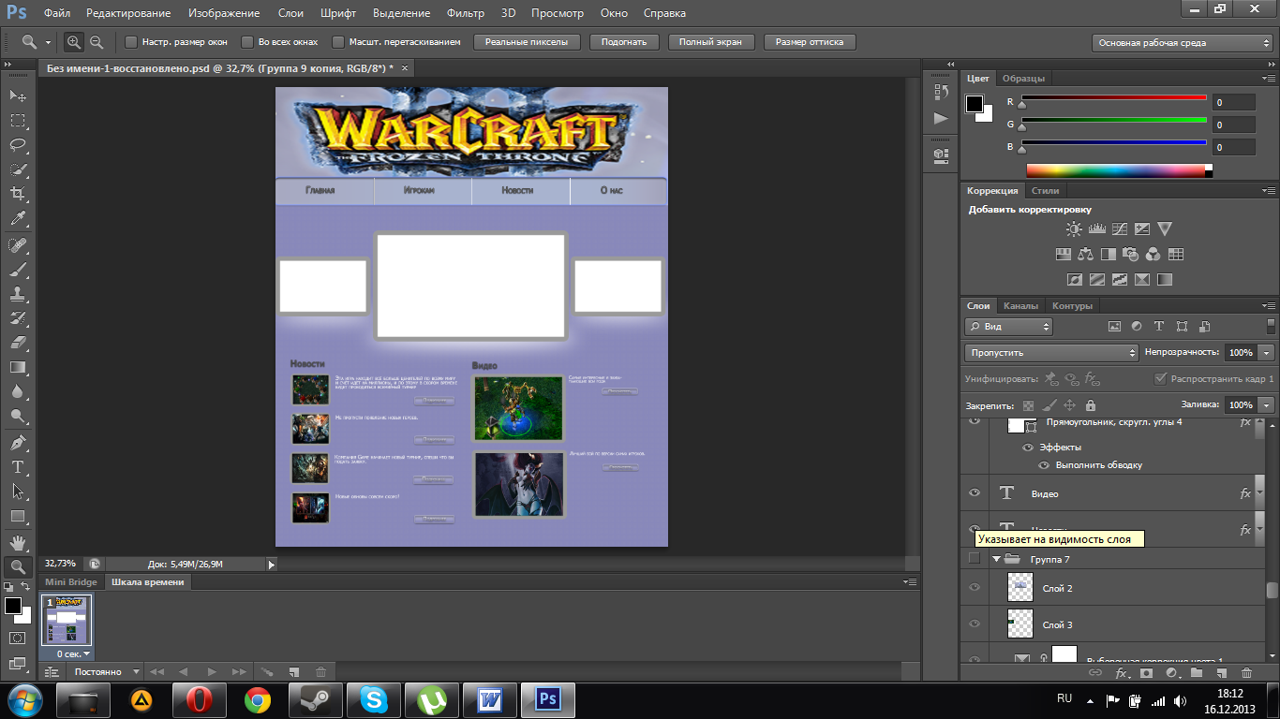Select the Dodge tool
This screenshot has height=719, width=1280.
coord(17,416)
